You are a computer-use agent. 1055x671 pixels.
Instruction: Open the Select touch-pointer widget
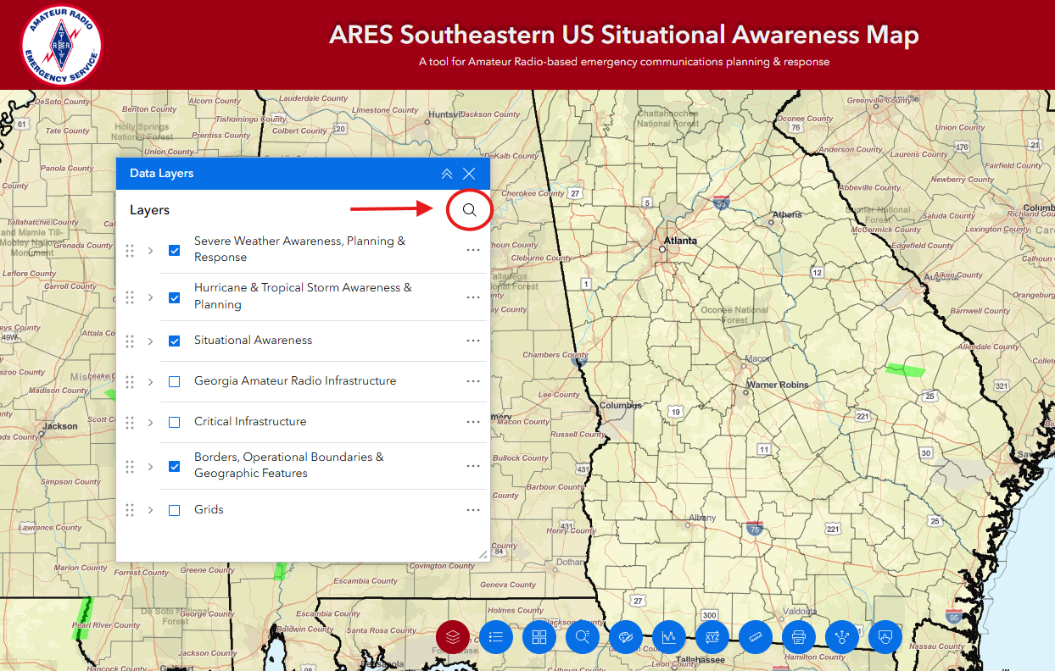(x=885, y=636)
